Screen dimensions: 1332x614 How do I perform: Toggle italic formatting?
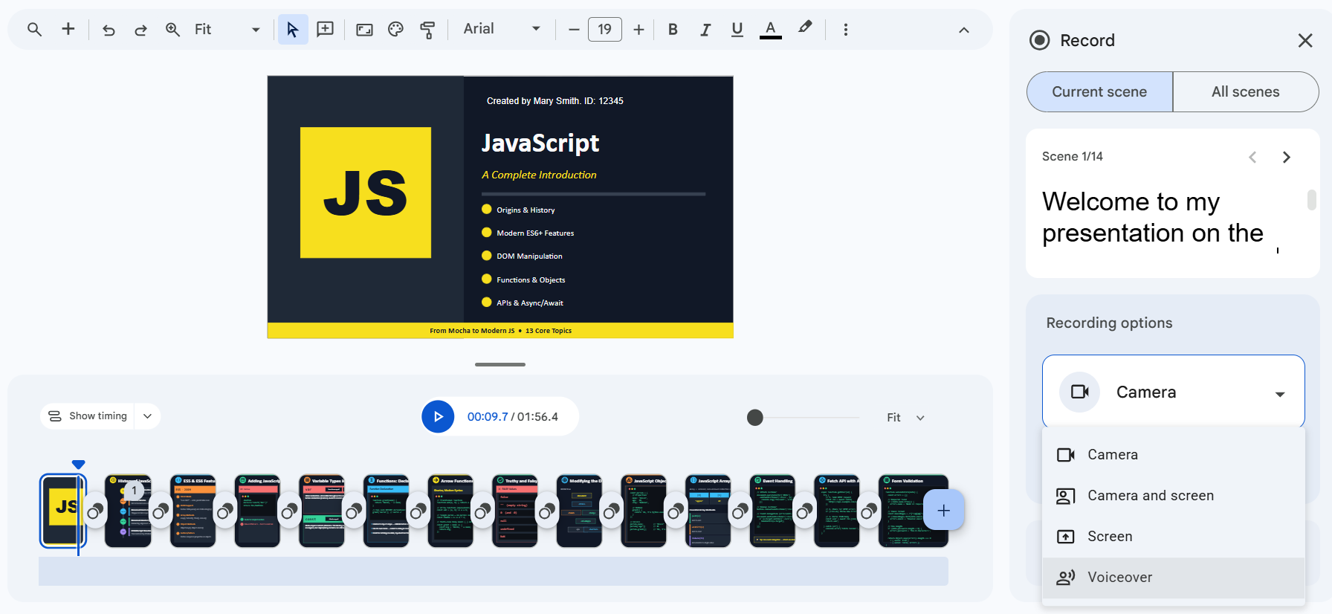[x=705, y=30]
